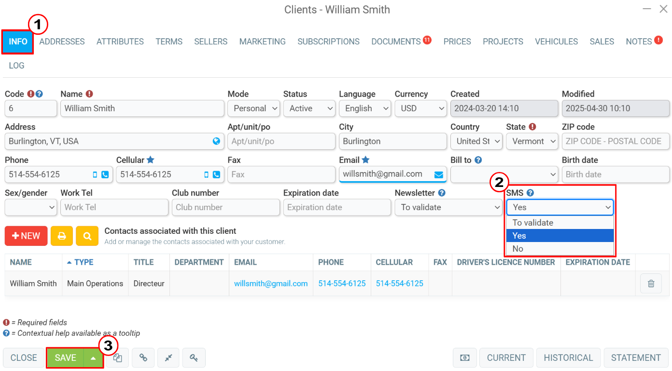Click the collapse arrows icon at bottom
Screen dimensions: 672x371
pyautogui.click(x=168, y=357)
